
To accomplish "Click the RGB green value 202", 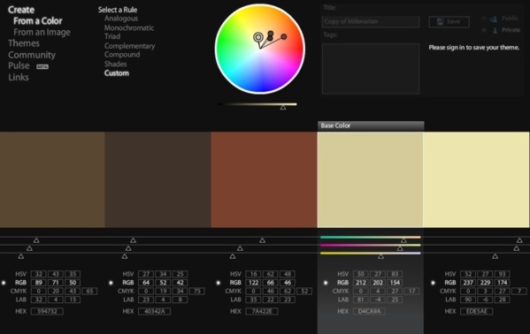I will [x=378, y=283].
